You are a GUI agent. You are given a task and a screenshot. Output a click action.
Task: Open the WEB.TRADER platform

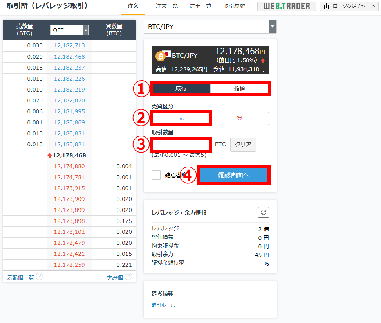pyautogui.click(x=286, y=6)
